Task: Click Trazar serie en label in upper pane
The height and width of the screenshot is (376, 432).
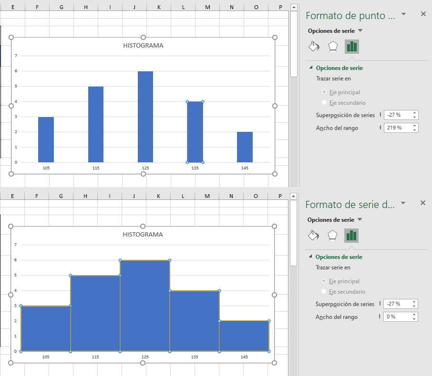Action: [333, 79]
